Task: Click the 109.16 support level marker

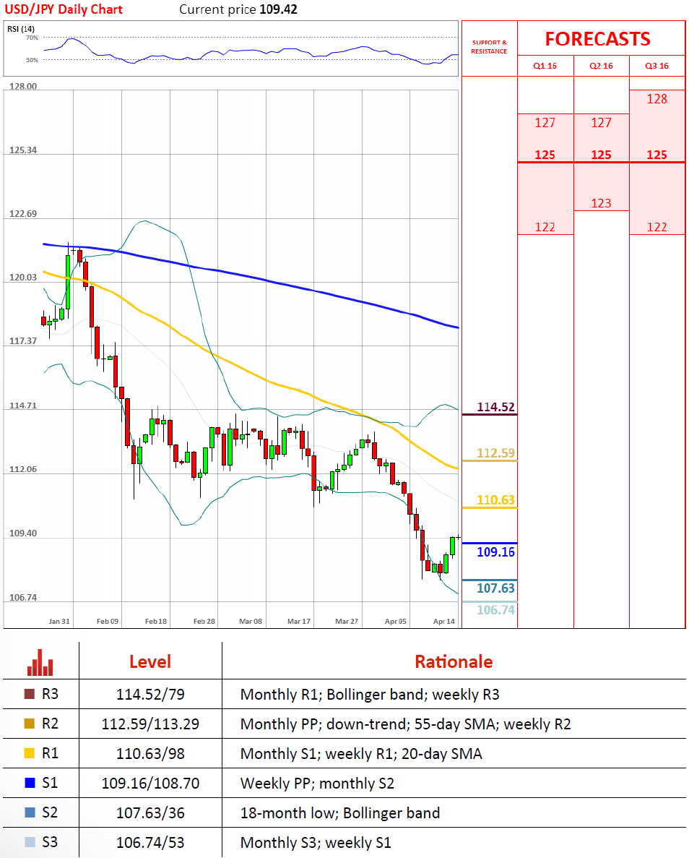Action: click(x=495, y=552)
